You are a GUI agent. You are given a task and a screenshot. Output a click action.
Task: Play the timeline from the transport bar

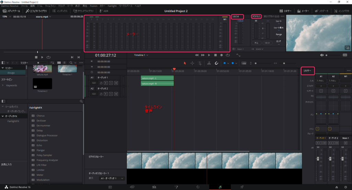coord(209,55)
